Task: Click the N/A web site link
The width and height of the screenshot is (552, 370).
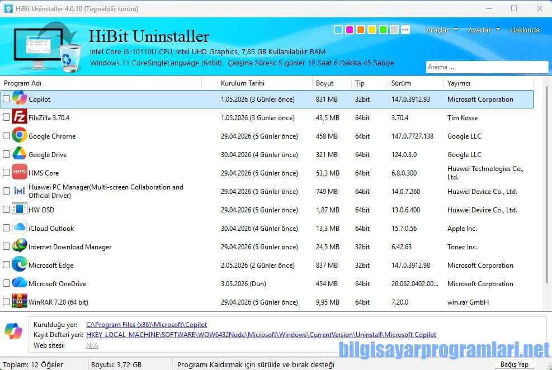Action: pos(92,345)
